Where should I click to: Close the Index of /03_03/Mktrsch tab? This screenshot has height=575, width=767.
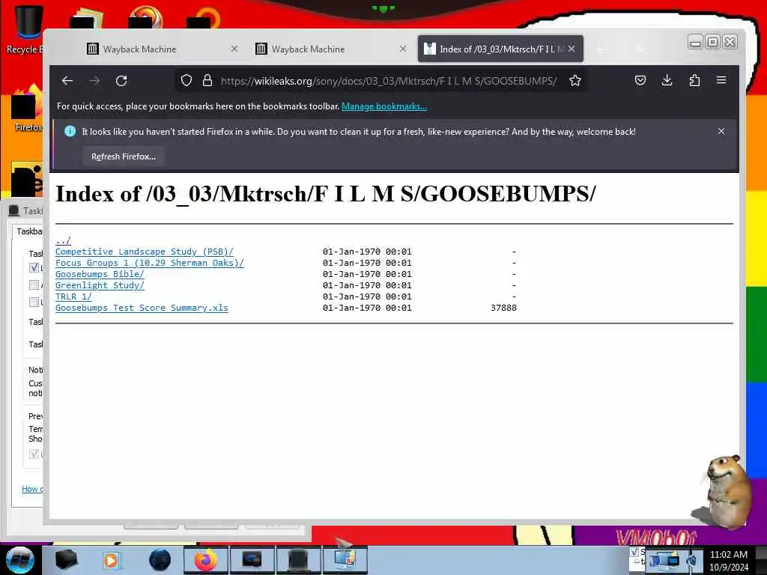point(572,49)
